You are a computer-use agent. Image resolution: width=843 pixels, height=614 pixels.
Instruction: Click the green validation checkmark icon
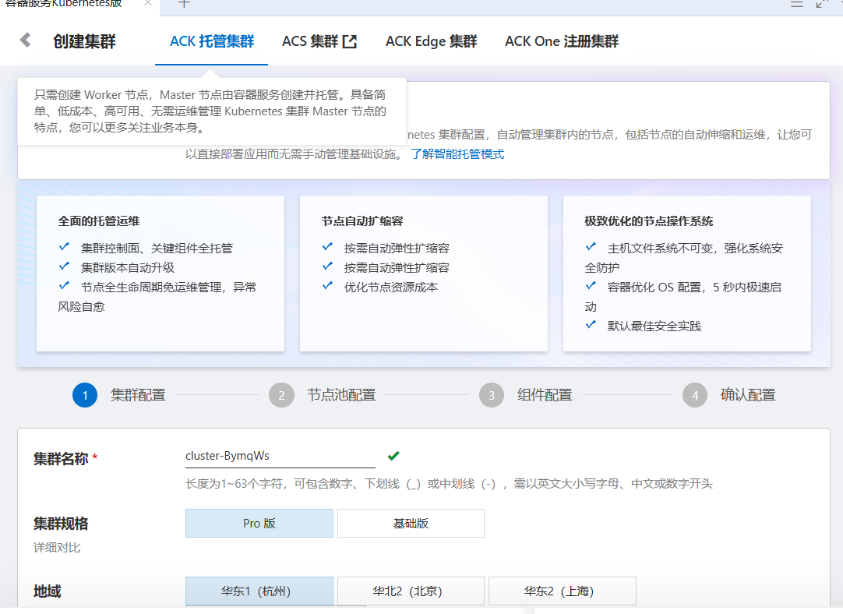(x=393, y=456)
